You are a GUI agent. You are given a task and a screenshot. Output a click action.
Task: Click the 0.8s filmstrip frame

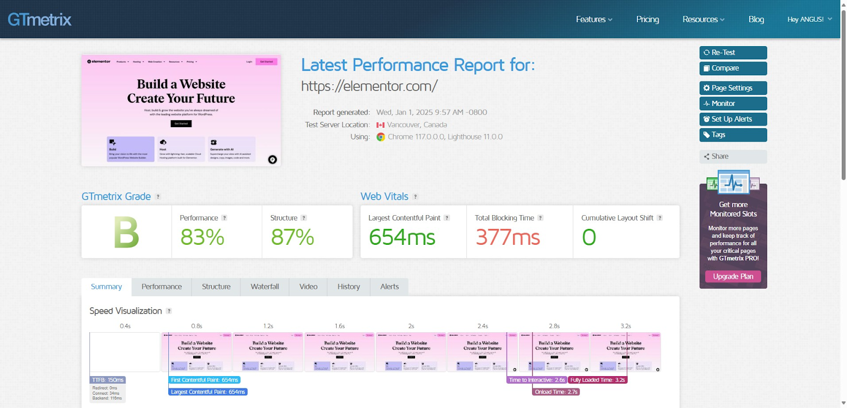coord(196,352)
